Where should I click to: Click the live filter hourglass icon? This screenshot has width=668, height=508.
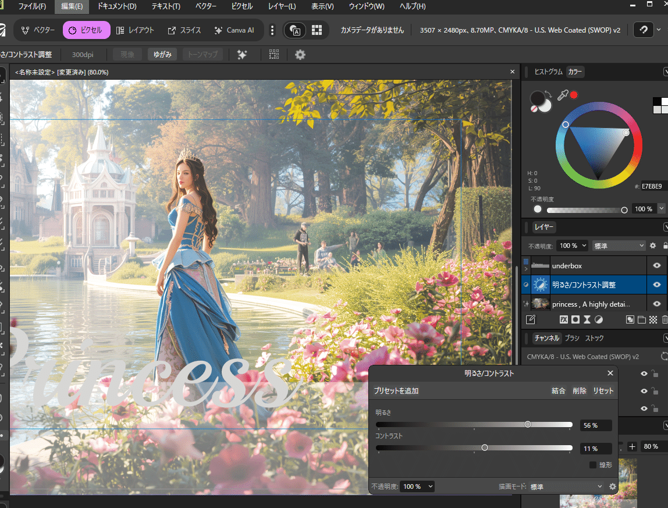pyautogui.click(x=587, y=319)
